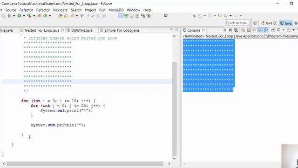Click the New Java Package icon
This screenshot has height=168, width=298.
click(x=39, y=16)
